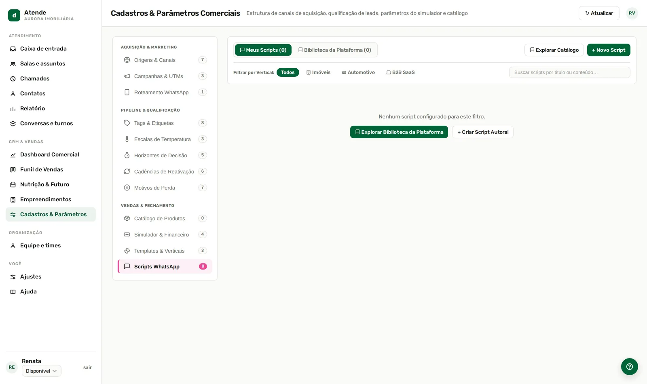Open Funil de Vendas kanban icon
Viewport: 647px width, 384px height.
13,170
